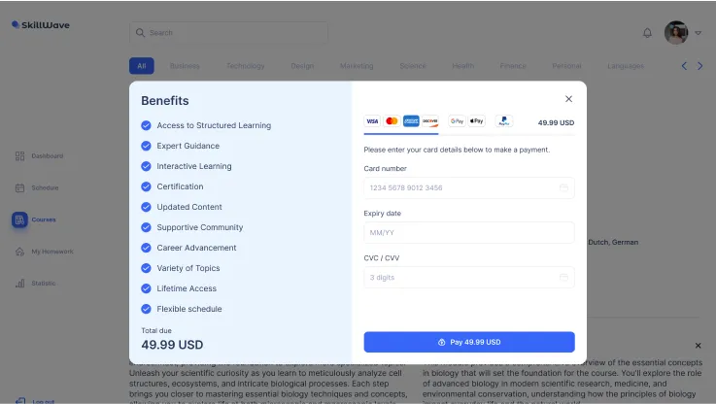The image size is (716, 404).
Task: Select Apple Pay payment method
Action: [476, 121]
